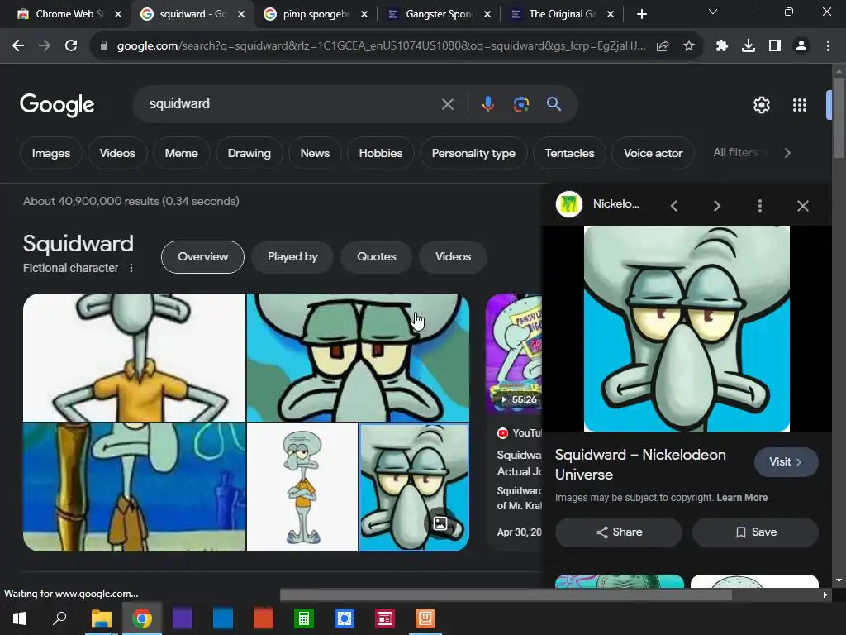846x635 pixels.
Task: Clear the search box with the X icon
Action: pos(447,104)
